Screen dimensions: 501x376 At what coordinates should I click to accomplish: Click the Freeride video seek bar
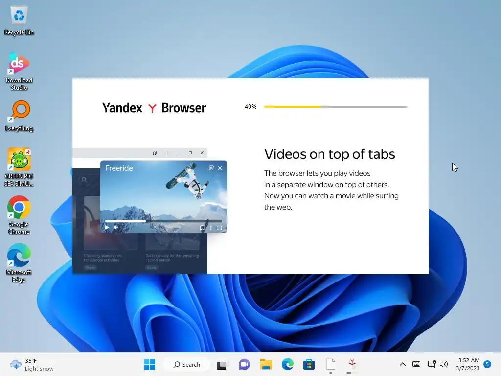(x=163, y=221)
